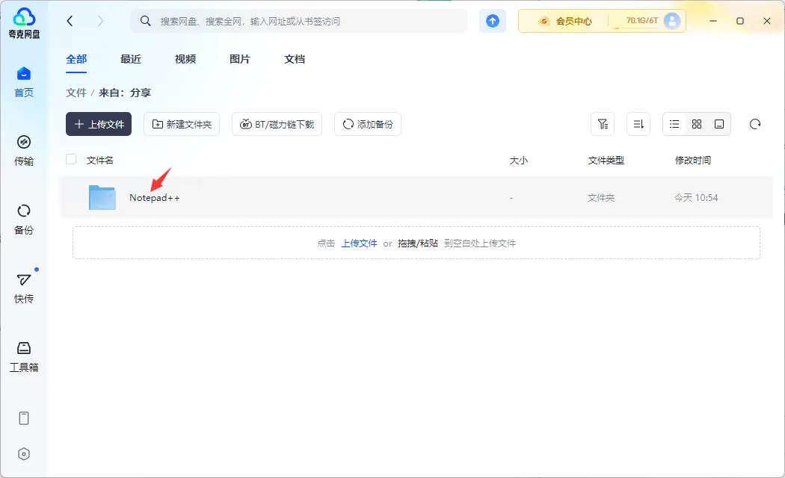Open the sort order icon button
785x478 pixels.
[638, 124]
